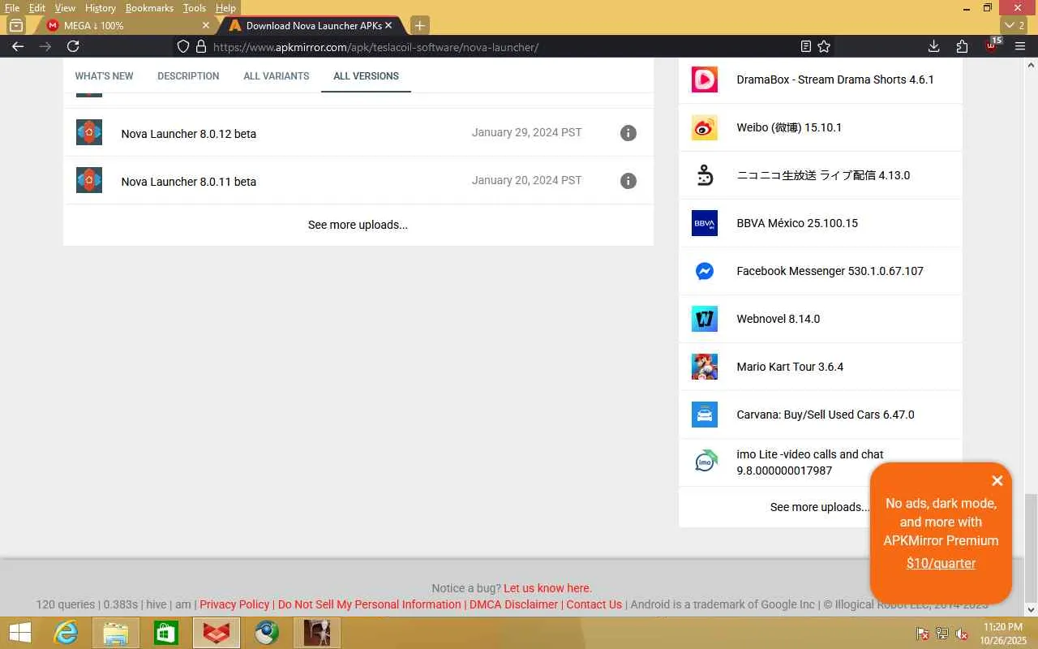Open the Privacy Policy link

point(234,604)
